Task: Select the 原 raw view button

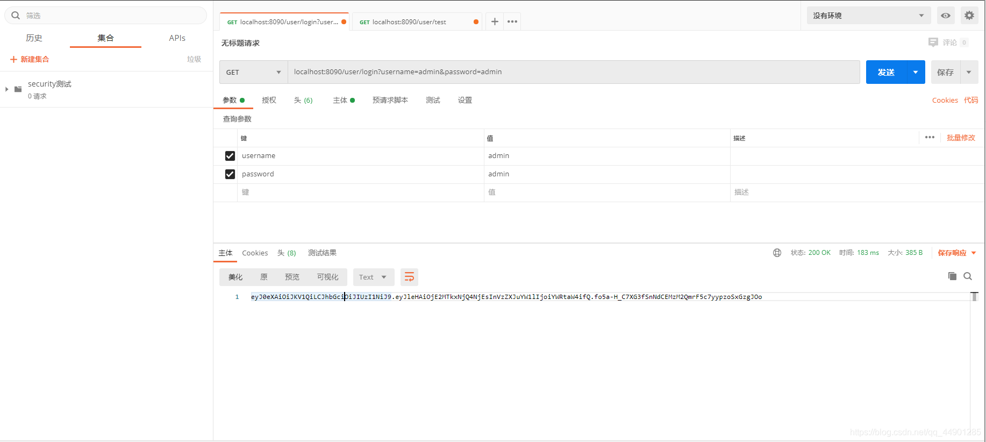Action: [263, 277]
